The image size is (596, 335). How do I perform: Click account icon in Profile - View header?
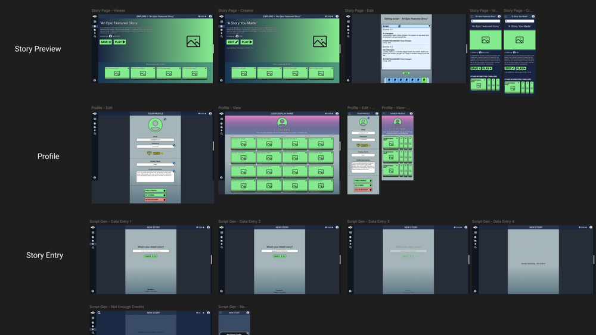pos(337,114)
